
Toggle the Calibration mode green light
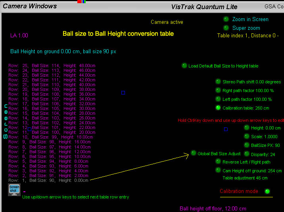(x=267, y=191)
